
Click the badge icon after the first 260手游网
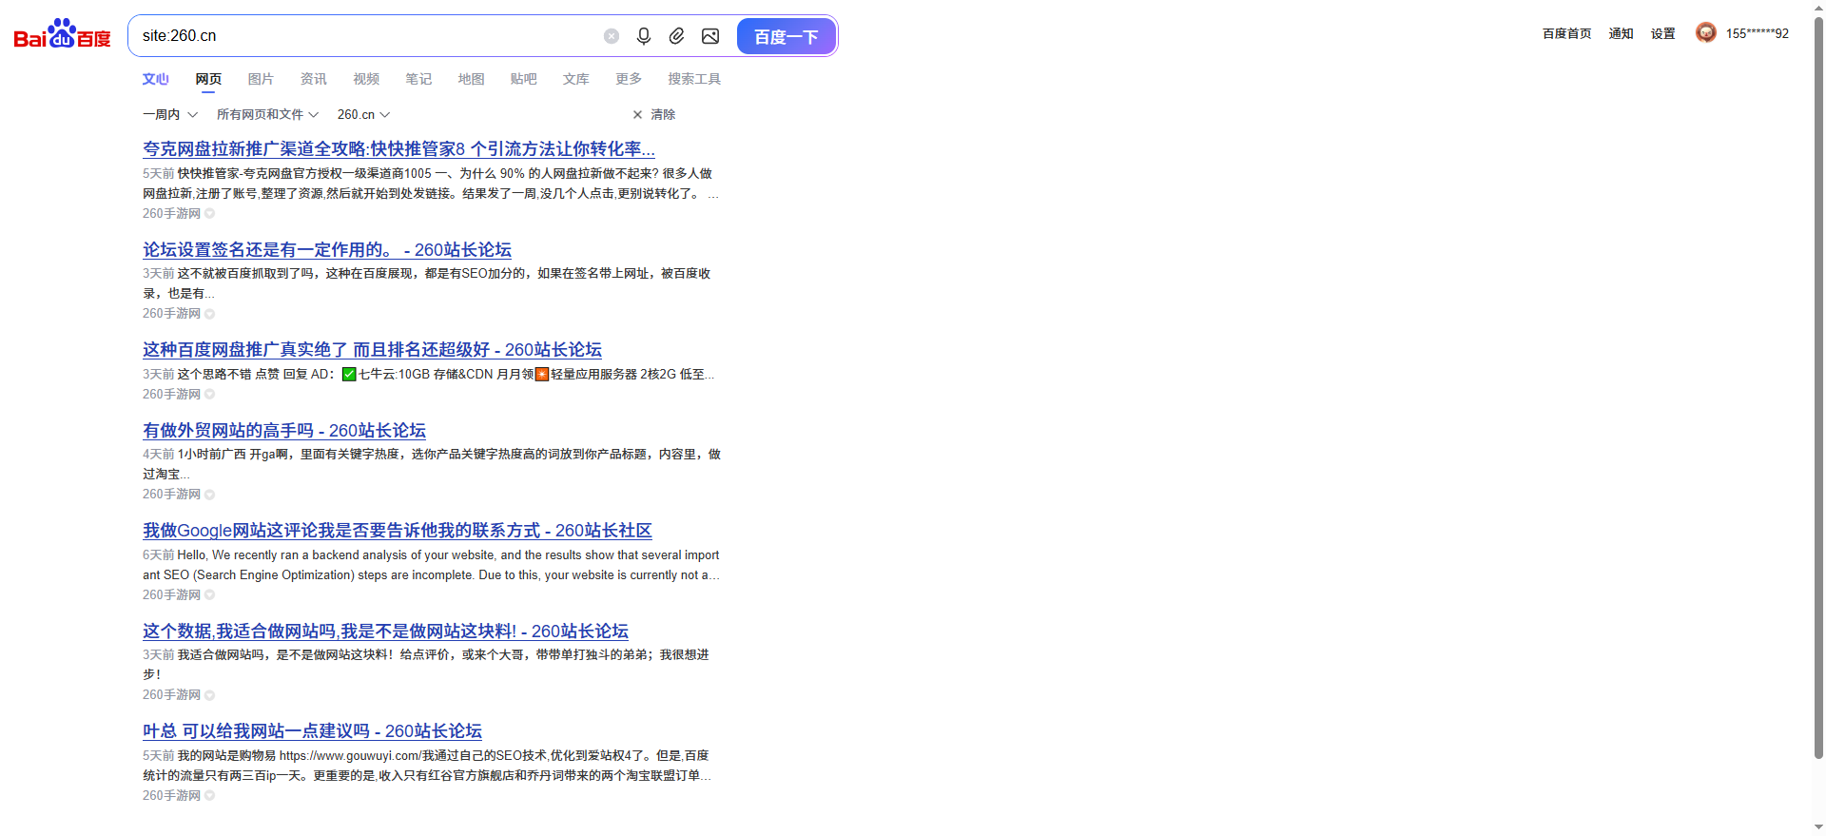pos(210,214)
